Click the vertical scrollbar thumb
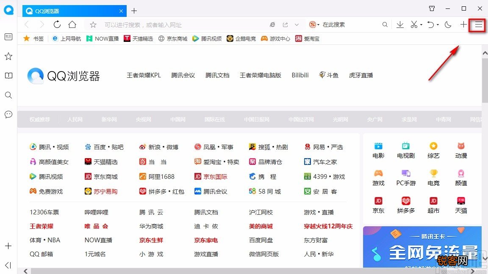The image size is (488, 274). (485, 80)
